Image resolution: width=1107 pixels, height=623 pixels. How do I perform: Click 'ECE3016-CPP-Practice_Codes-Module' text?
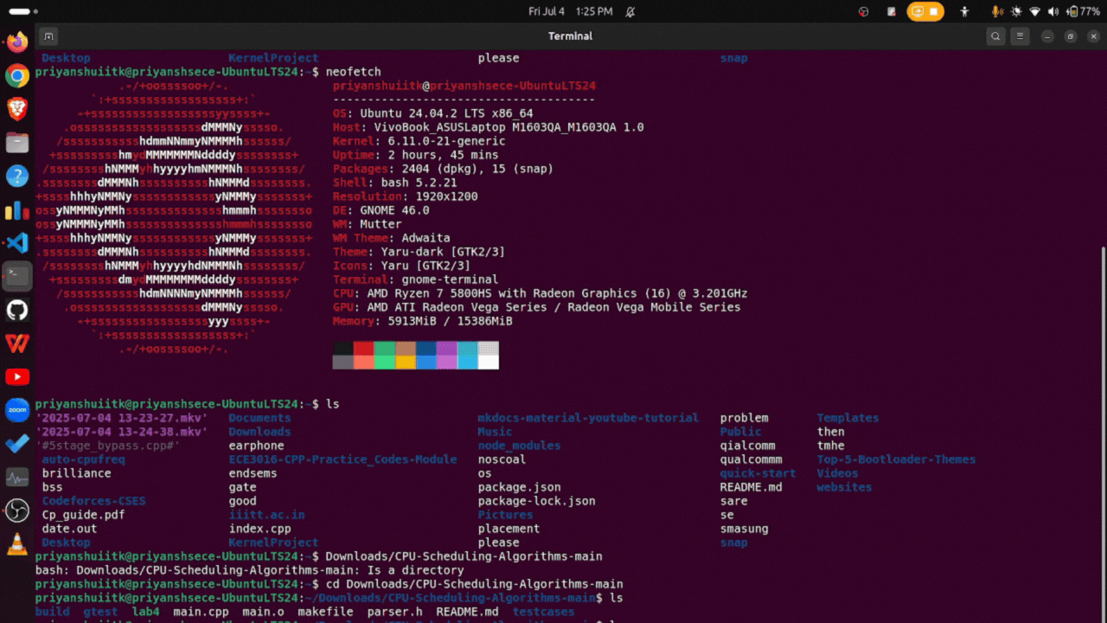pyautogui.click(x=342, y=459)
